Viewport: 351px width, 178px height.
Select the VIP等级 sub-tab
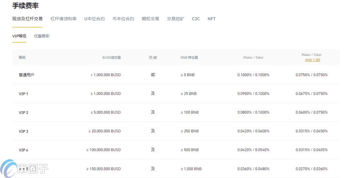click(19, 36)
